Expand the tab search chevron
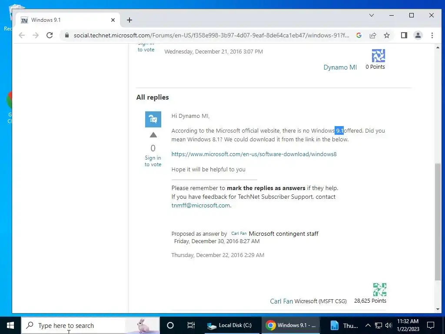 [x=372, y=15]
